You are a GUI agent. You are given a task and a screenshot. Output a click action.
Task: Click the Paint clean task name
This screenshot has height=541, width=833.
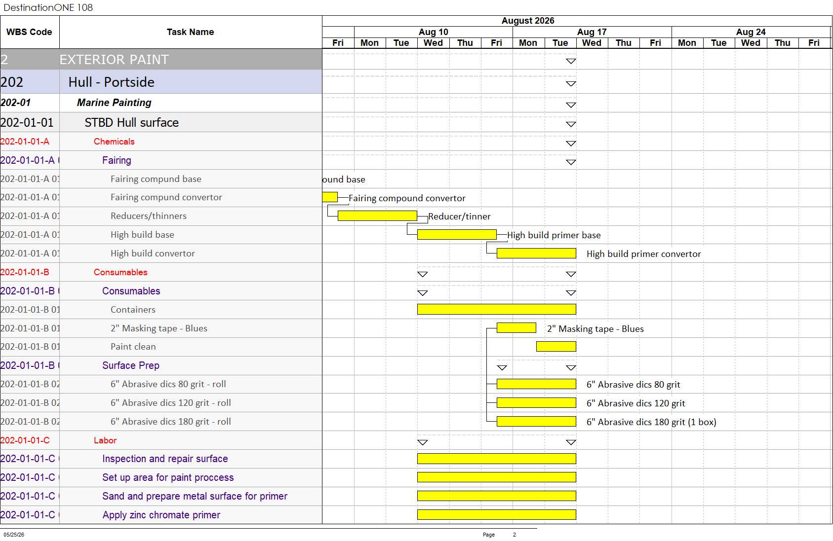(133, 347)
